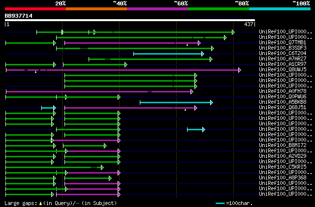Click the ~60% legend percentage text

(x=181, y=3)
